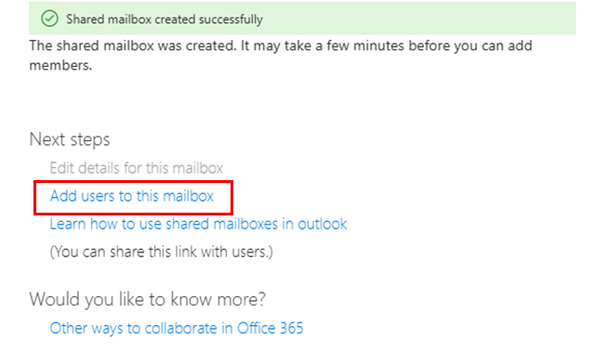
Task: Click the word outlook in the Learn link
Action: click(322, 224)
